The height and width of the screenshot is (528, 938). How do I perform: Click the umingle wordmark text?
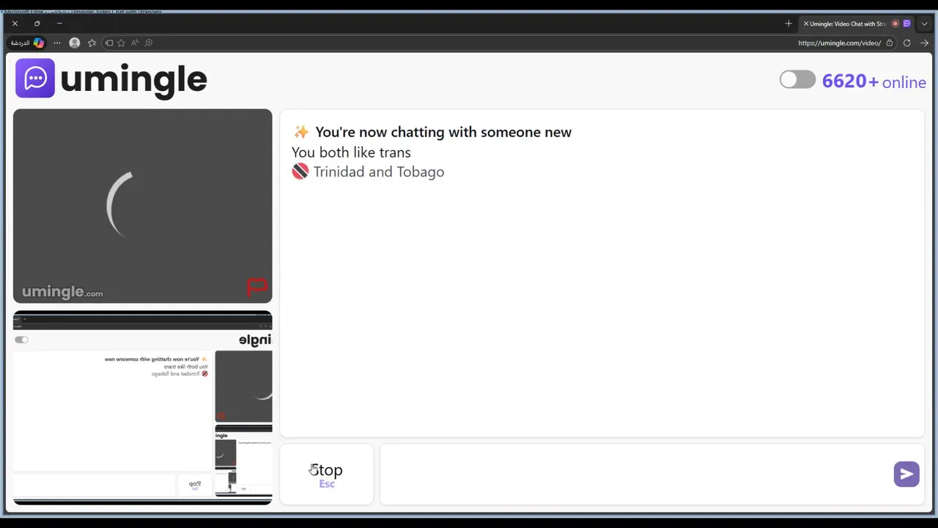click(133, 79)
